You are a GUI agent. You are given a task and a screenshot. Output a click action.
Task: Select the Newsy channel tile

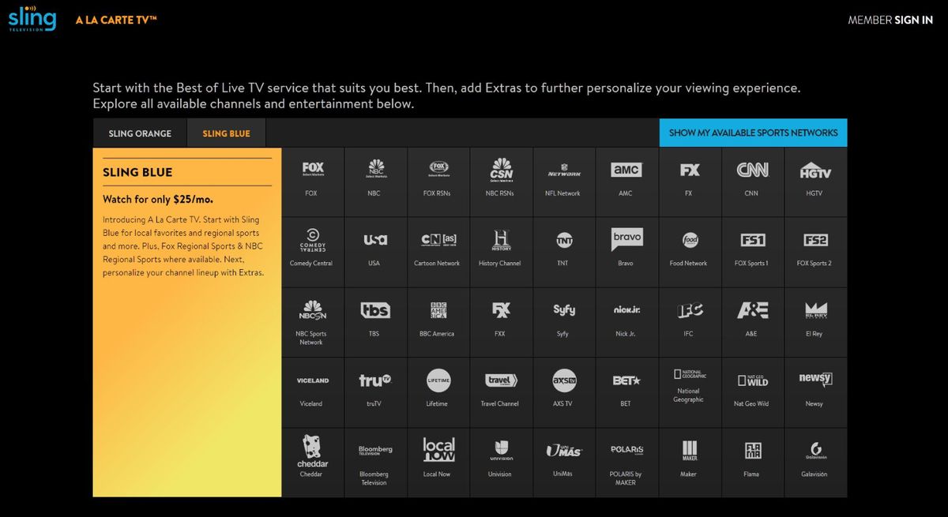[815, 392]
